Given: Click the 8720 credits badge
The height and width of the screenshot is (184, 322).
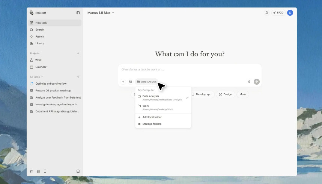Looking at the screenshot, I should pyautogui.click(x=278, y=13).
